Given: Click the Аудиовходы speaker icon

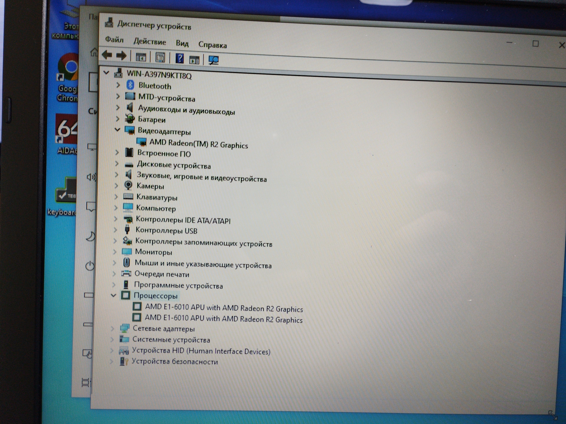Looking at the screenshot, I should click(130, 107).
